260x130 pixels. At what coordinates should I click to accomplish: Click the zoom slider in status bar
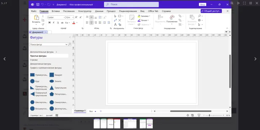point(213,115)
